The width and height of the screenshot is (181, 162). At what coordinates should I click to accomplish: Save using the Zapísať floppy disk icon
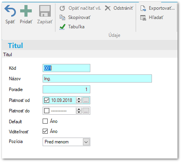coord(45,11)
